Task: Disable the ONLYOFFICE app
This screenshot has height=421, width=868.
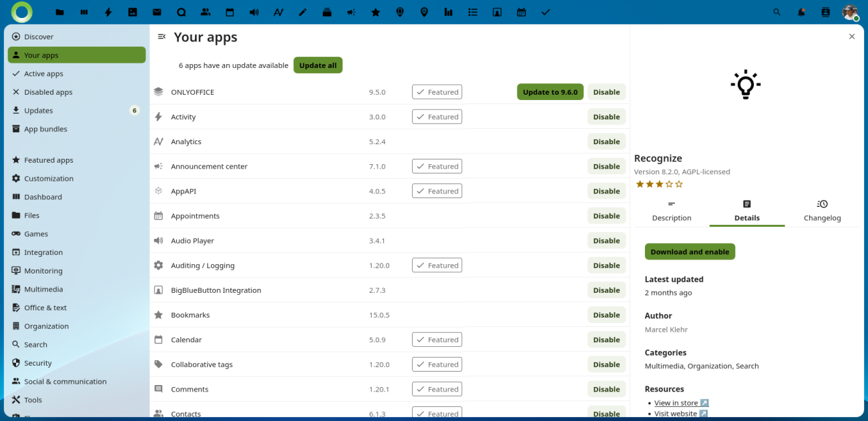Action: (x=606, y=92)
